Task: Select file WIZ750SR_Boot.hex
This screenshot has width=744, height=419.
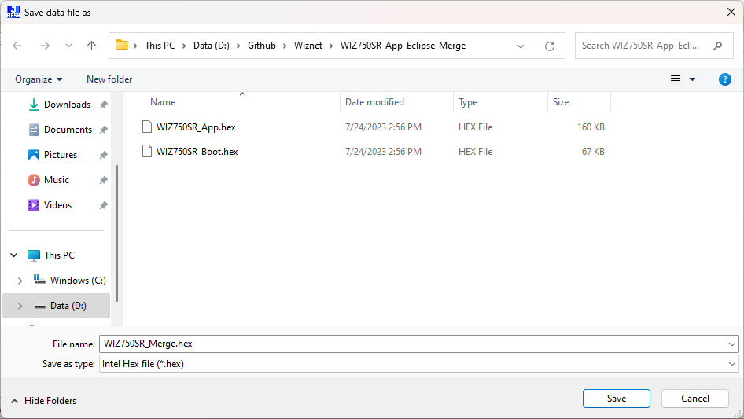Action: click(197, 152)
